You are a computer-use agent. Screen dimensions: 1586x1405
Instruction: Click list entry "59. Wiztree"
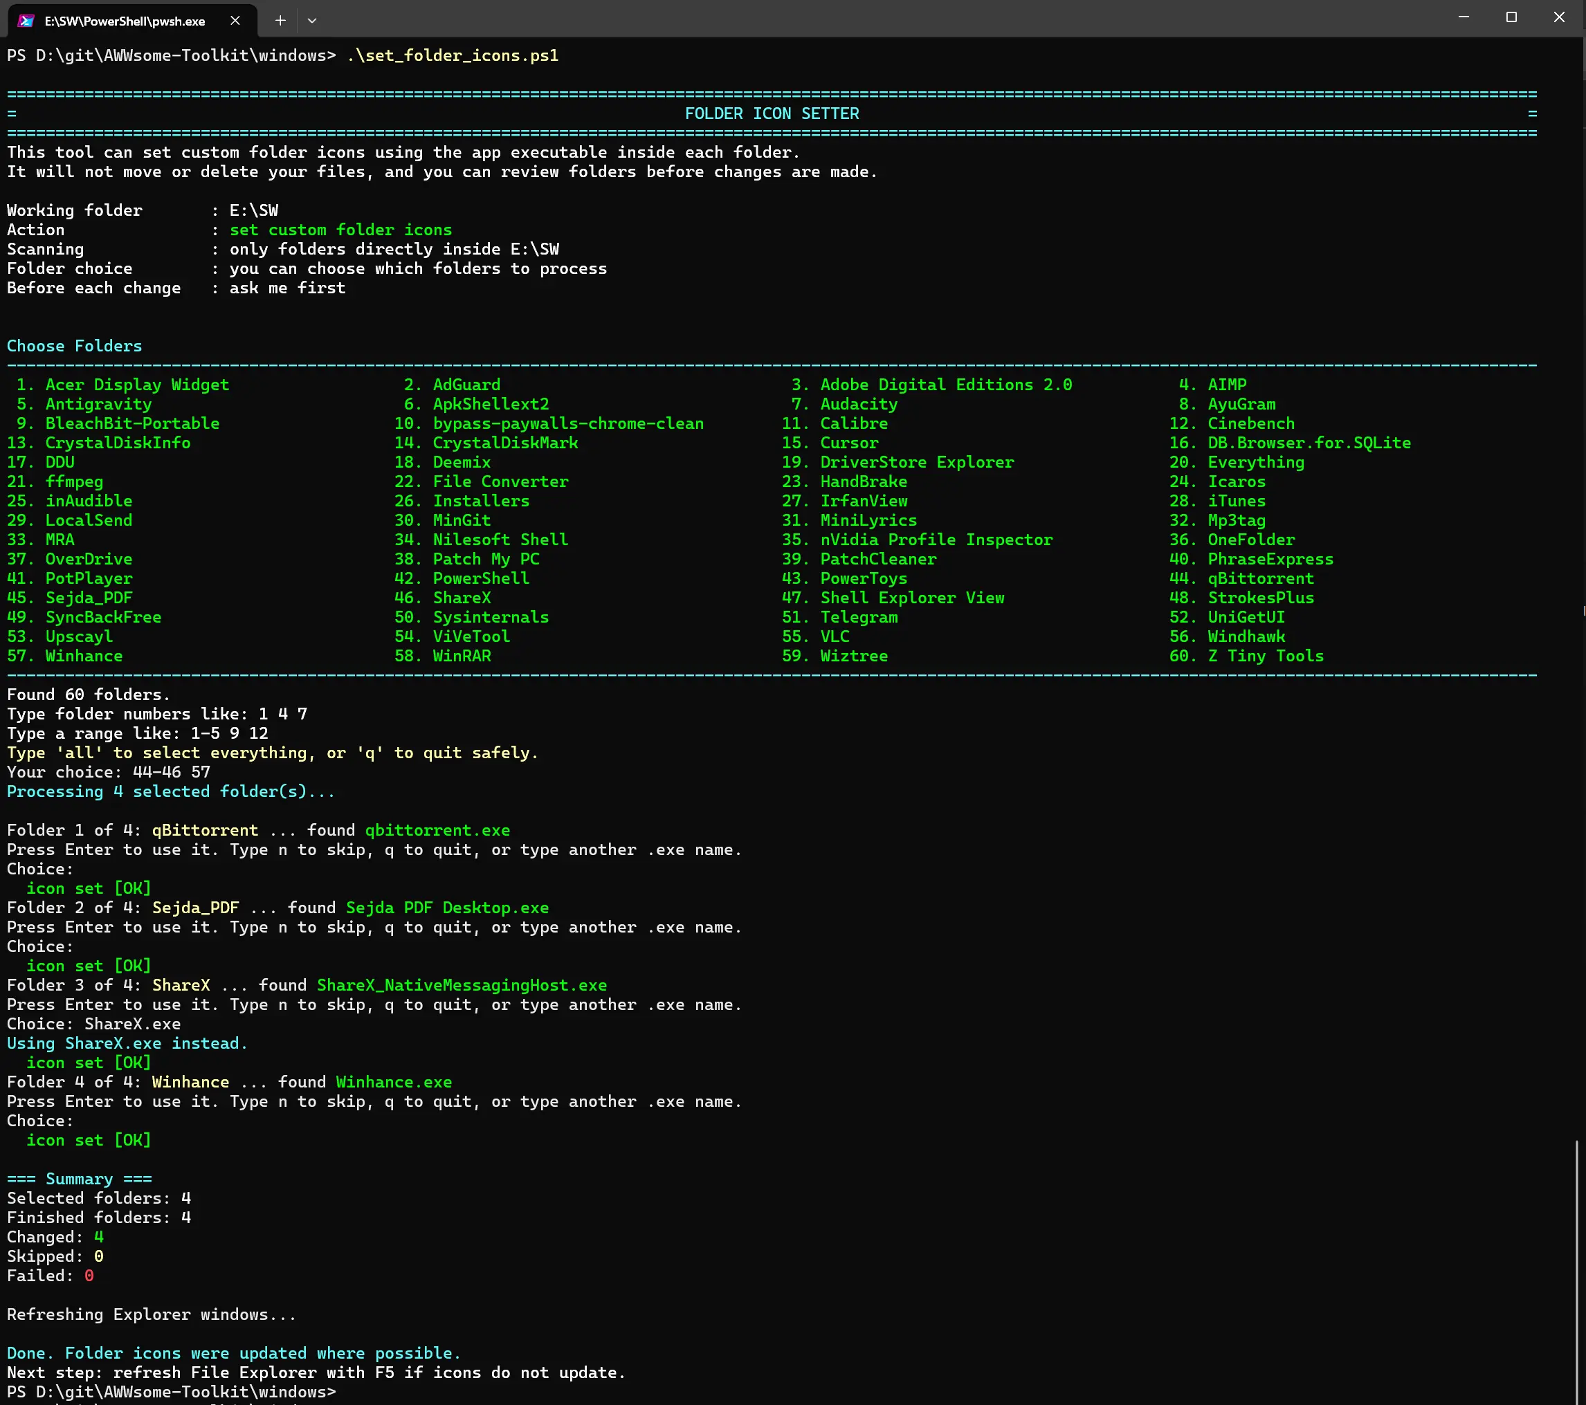(835, 656)
